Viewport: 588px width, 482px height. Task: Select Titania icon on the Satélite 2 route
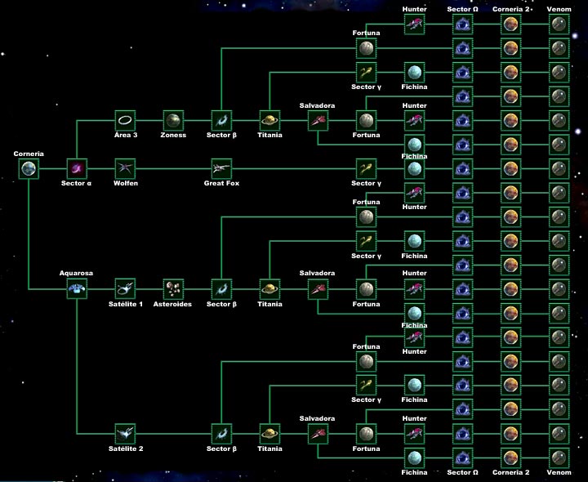pyautogui.click(x=269, y=434)
